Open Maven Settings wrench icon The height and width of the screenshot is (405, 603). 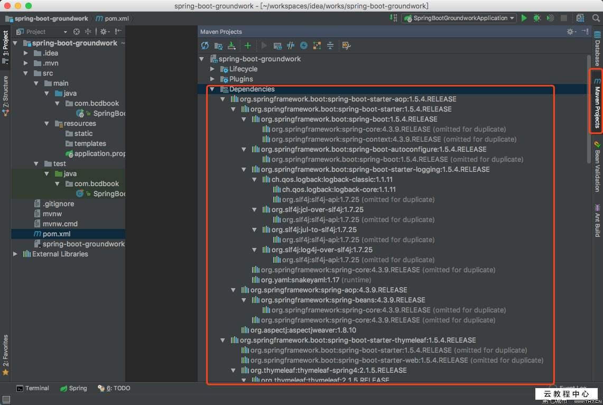[x=346, y=46]
